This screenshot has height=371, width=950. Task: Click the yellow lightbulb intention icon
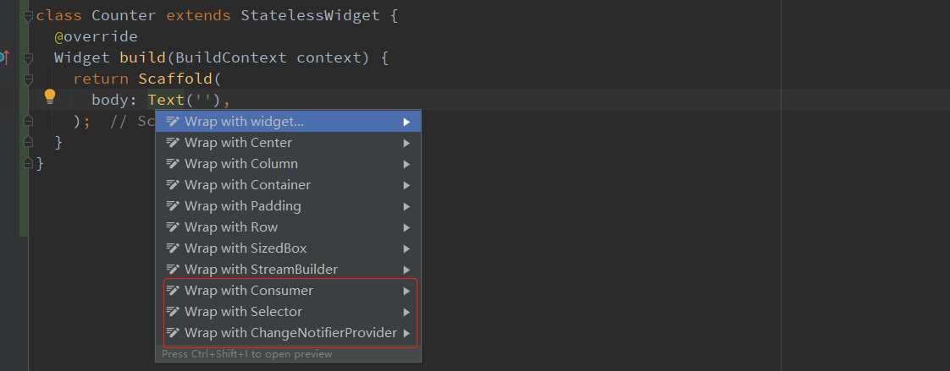50,96
